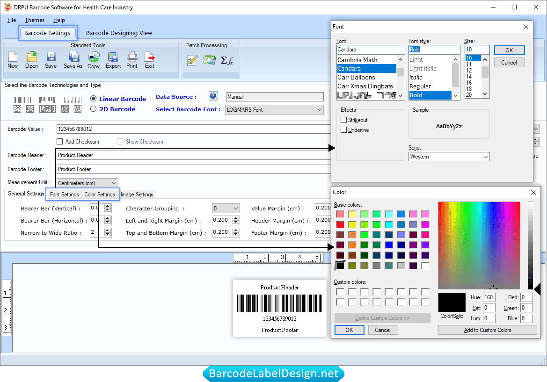This screenshot has width=547, height=382.
Task: Select Carr Balloons in the font list
Action: point(356,77)
